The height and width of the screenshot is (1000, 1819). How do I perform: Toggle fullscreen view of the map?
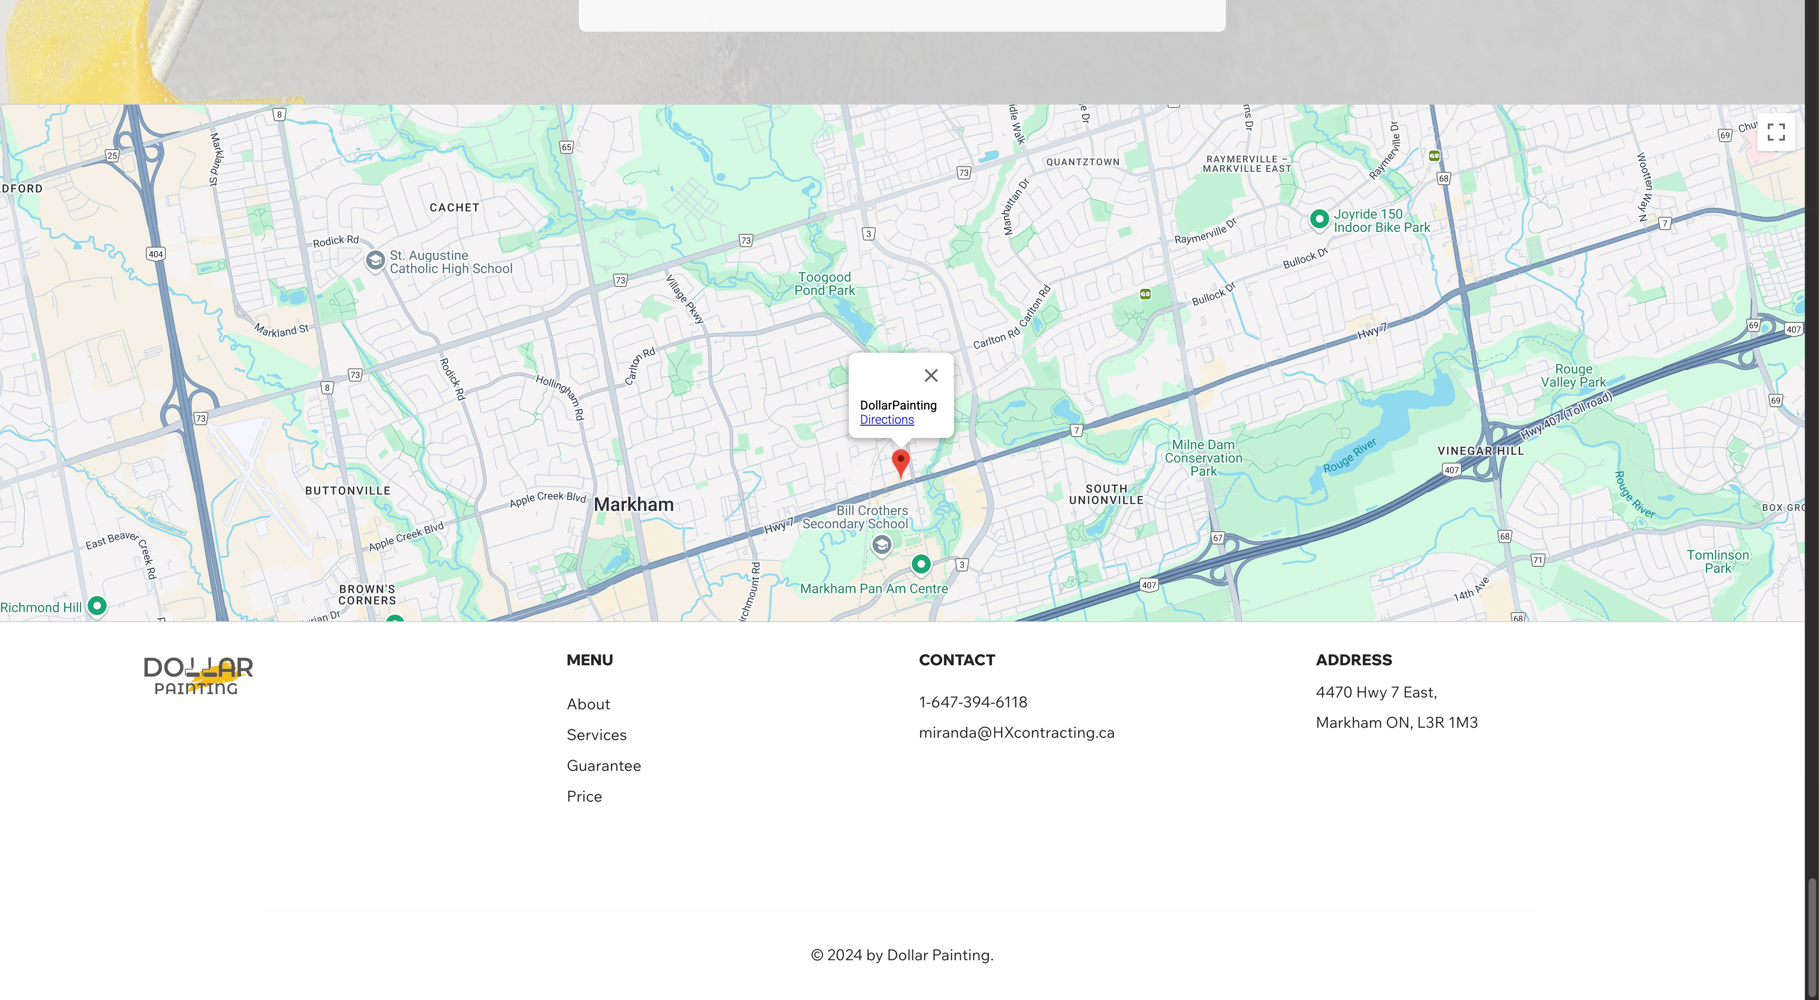pyautogui.click(x=1776, y=132)
